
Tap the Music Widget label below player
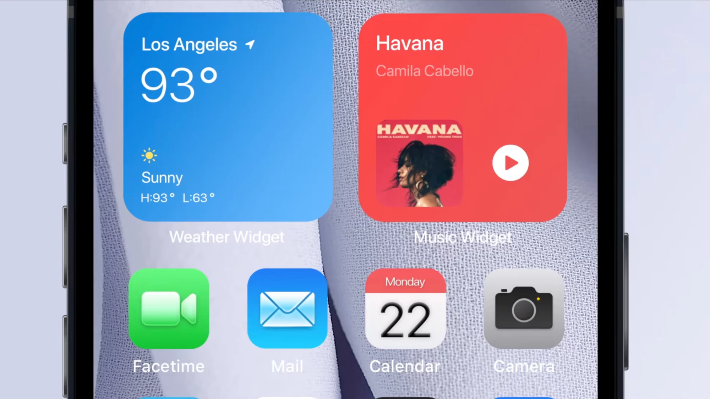[x=462, y=237]
